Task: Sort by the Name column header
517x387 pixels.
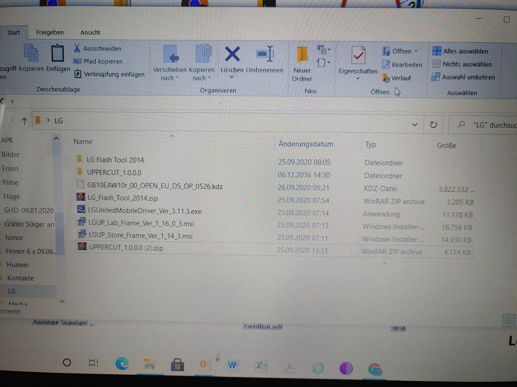Action: pos(83,142)
